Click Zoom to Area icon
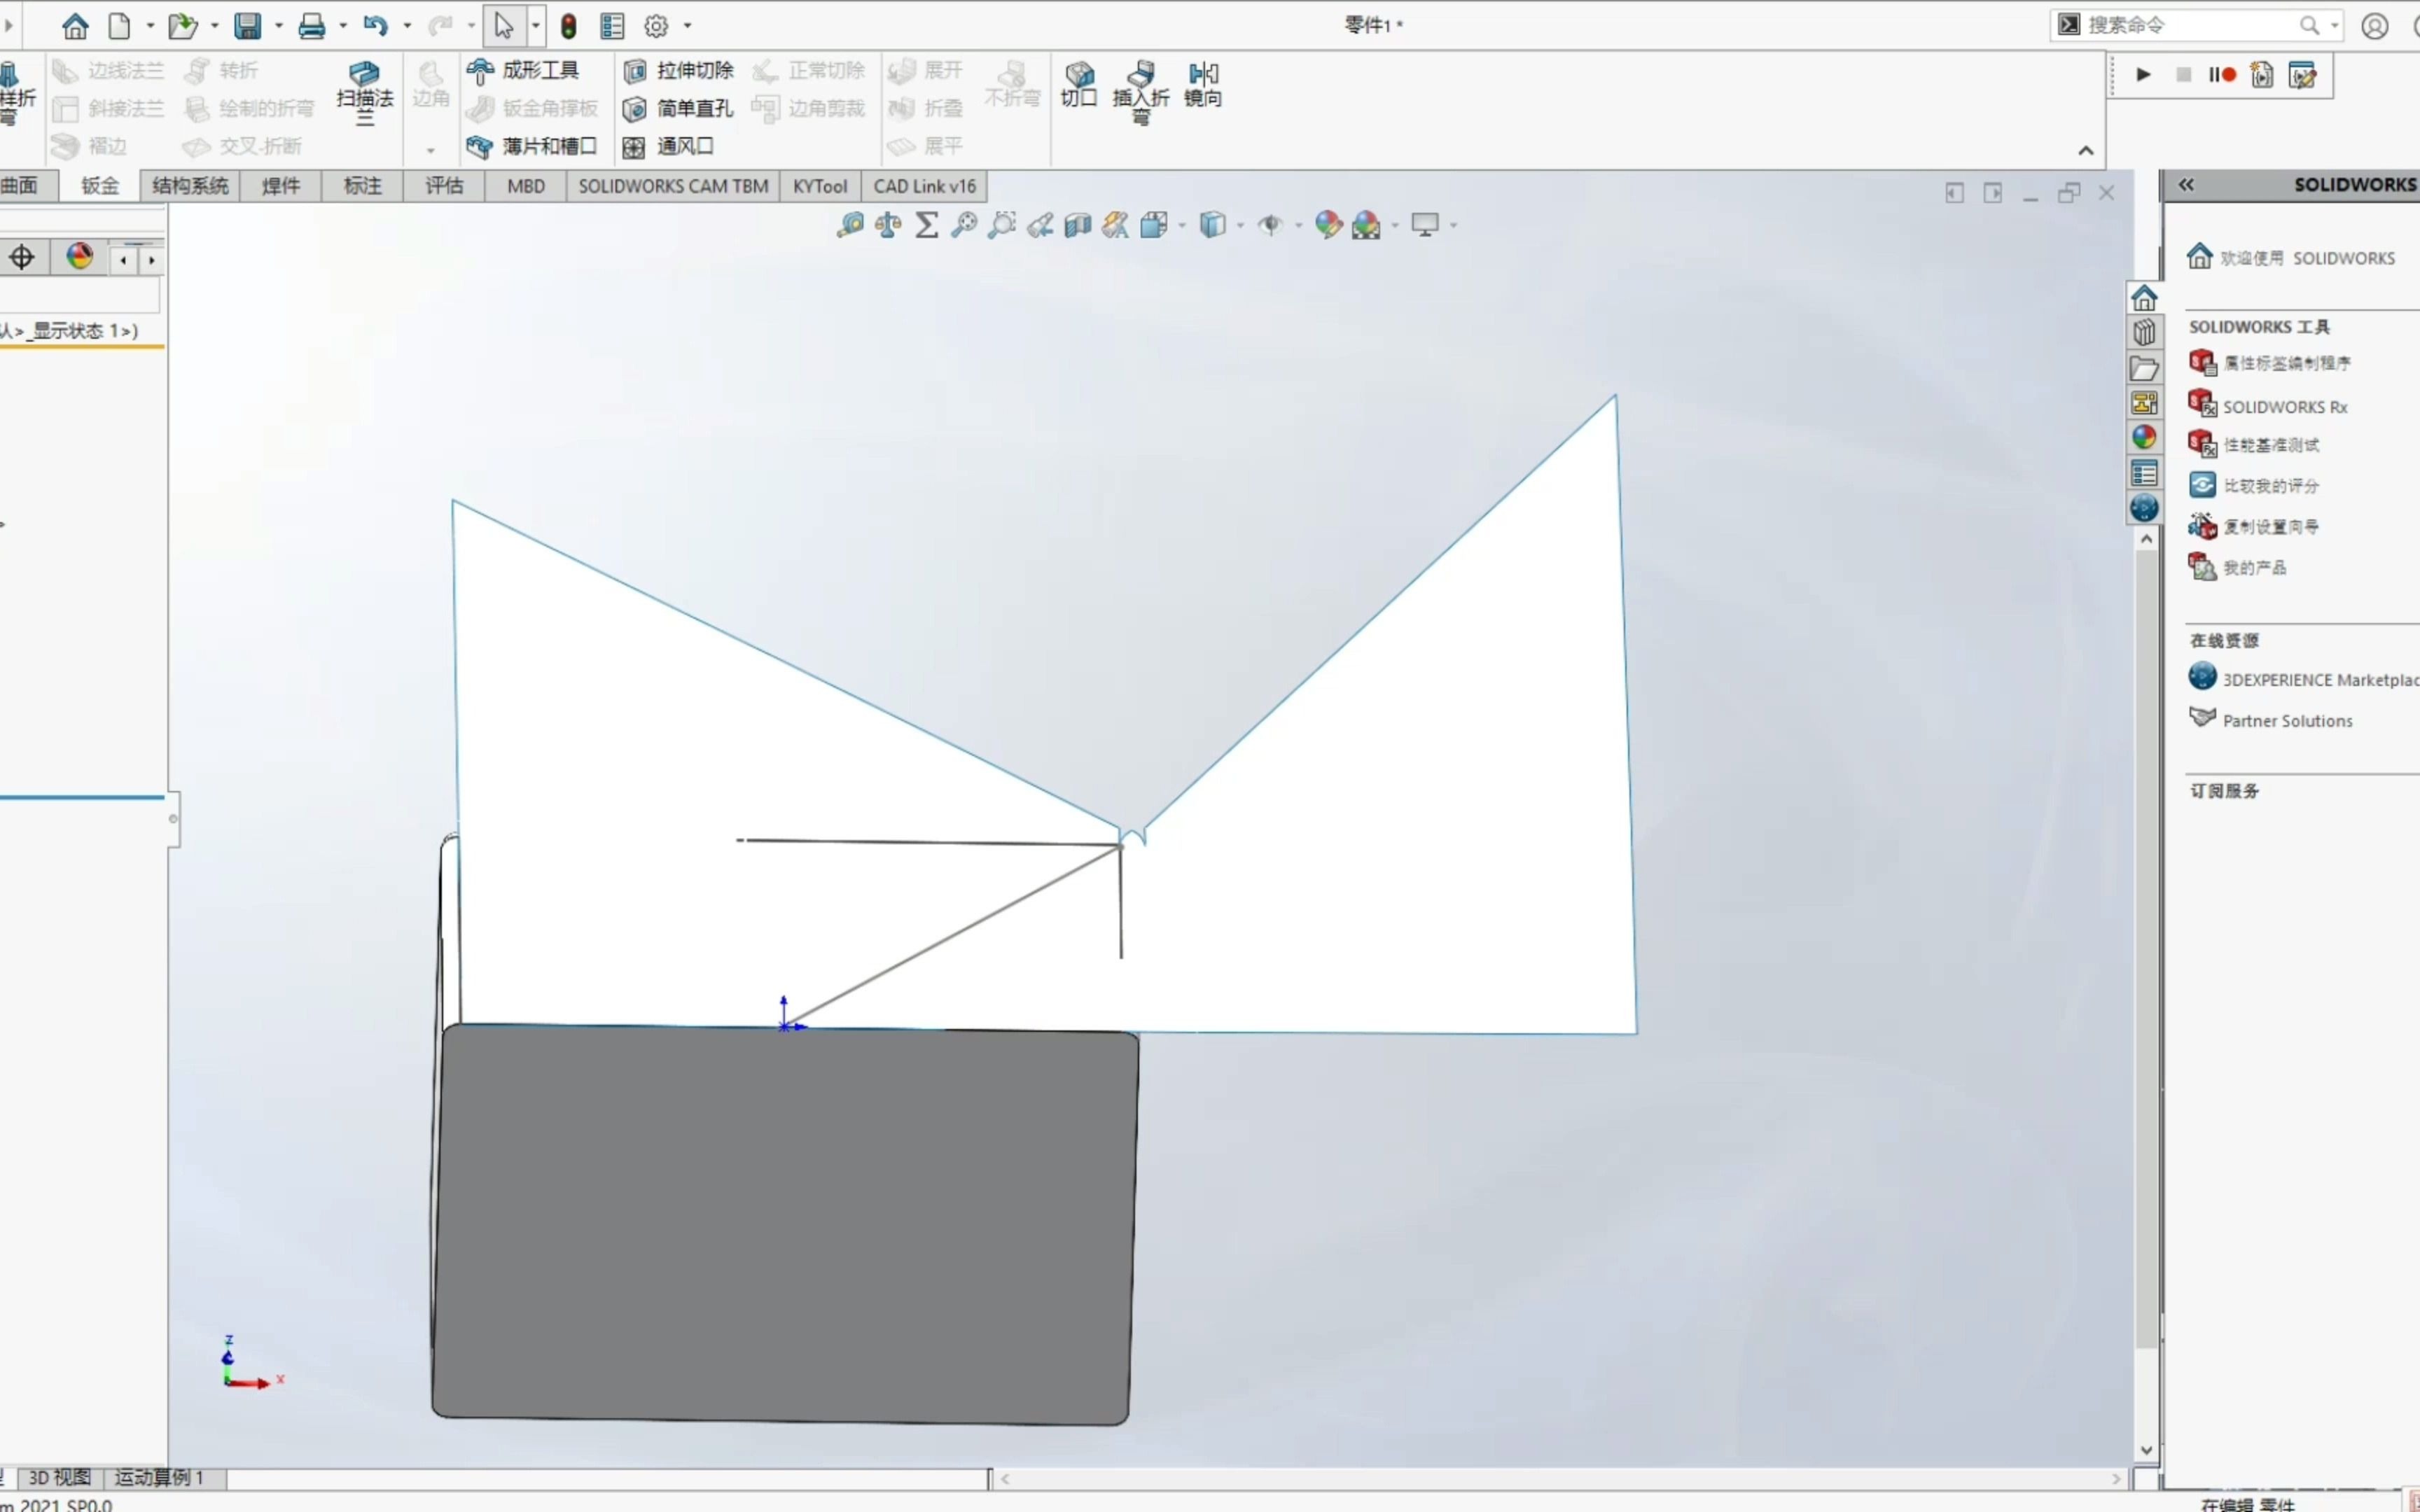This screenshot has width=2420, height=1512. click(1002, 225)
